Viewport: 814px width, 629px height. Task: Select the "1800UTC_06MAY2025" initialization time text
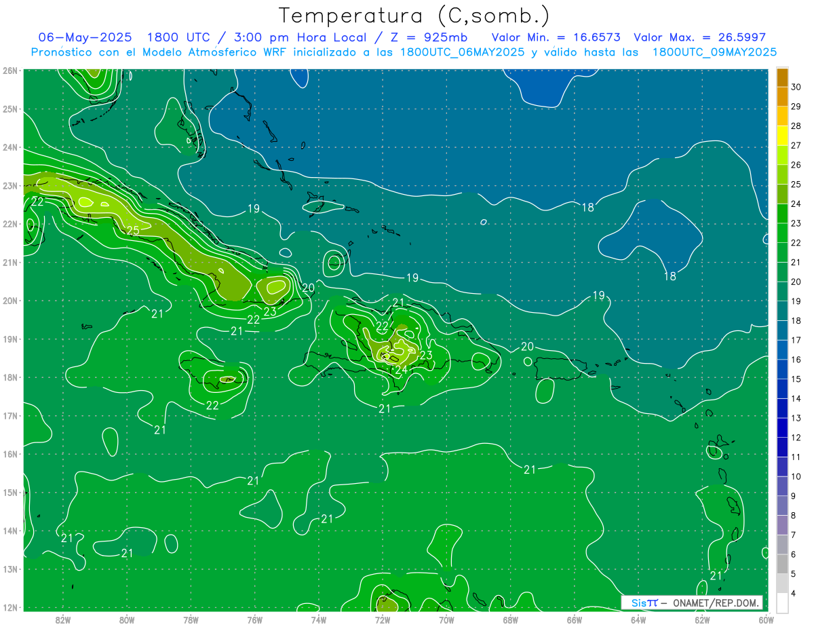point(462,52)
